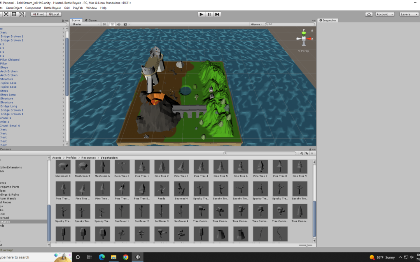Toggle Local/Global handle rotation
Screen dimensions: 420x262
[54, 14]
